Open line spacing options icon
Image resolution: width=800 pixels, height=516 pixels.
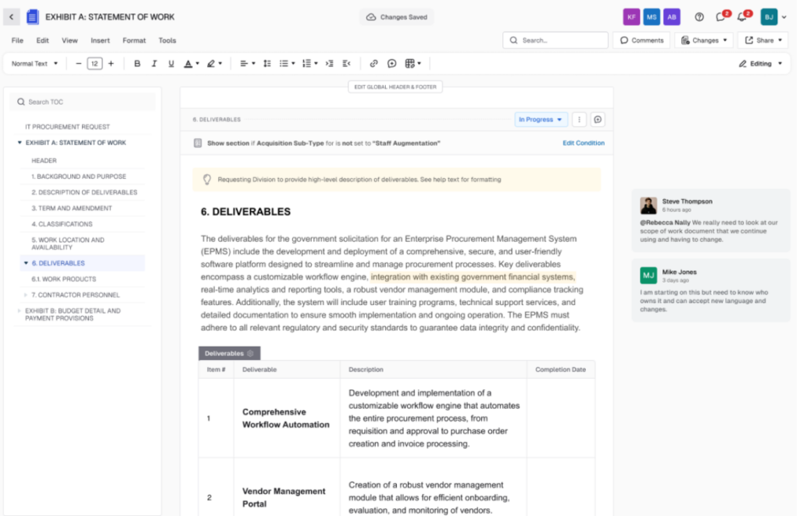coord(266,63)
